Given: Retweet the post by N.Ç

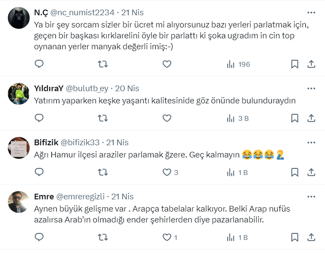Looking at the screenshot, I should pos(103,64).
